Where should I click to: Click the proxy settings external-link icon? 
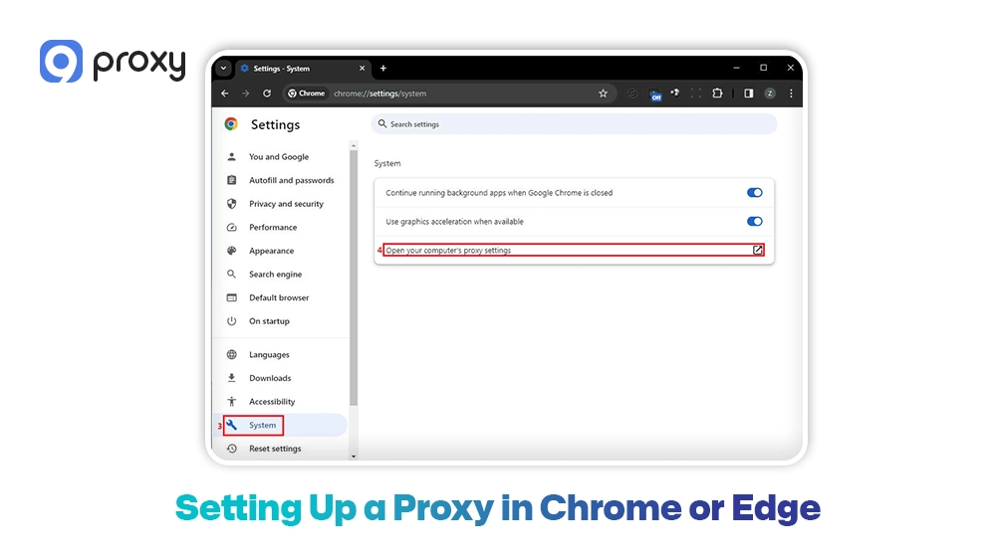coord(757,250)
